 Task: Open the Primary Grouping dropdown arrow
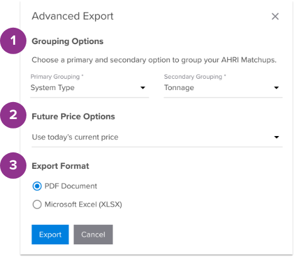(x=143, y=88)
